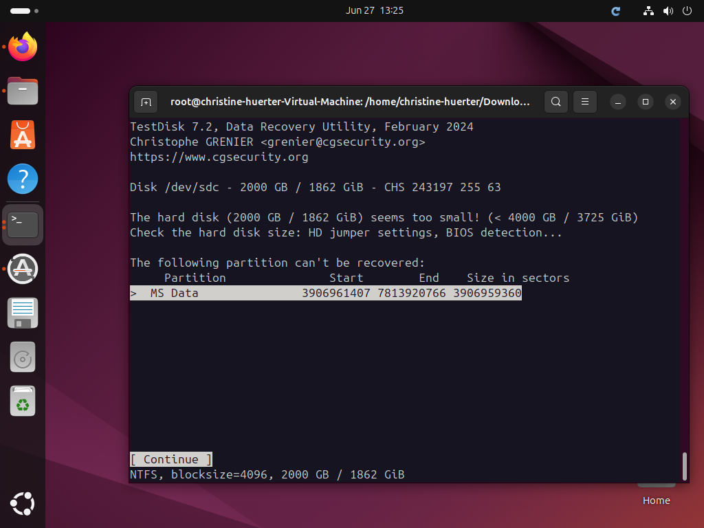
Task: Close the terminal window
Action: [672, 102]
